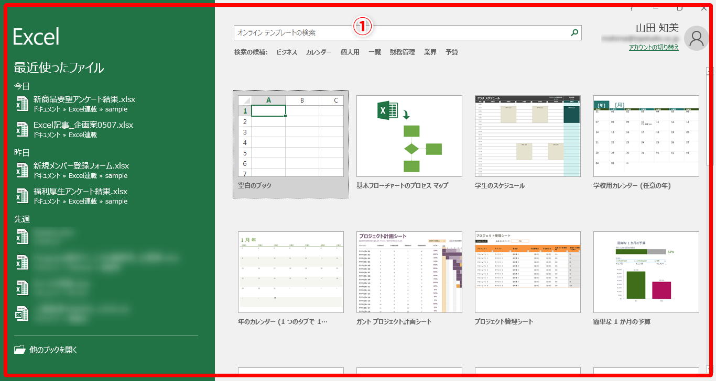Click the folder icon for 他のブックを開く

coord(20,350)
